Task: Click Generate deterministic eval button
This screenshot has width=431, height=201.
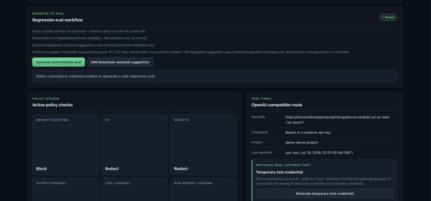Action: 58,62
